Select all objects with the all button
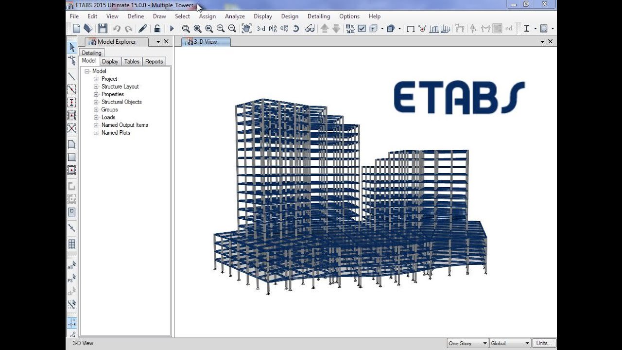This screenshot has height=350, width=622. pyautogui.click(x=71, y=265)
